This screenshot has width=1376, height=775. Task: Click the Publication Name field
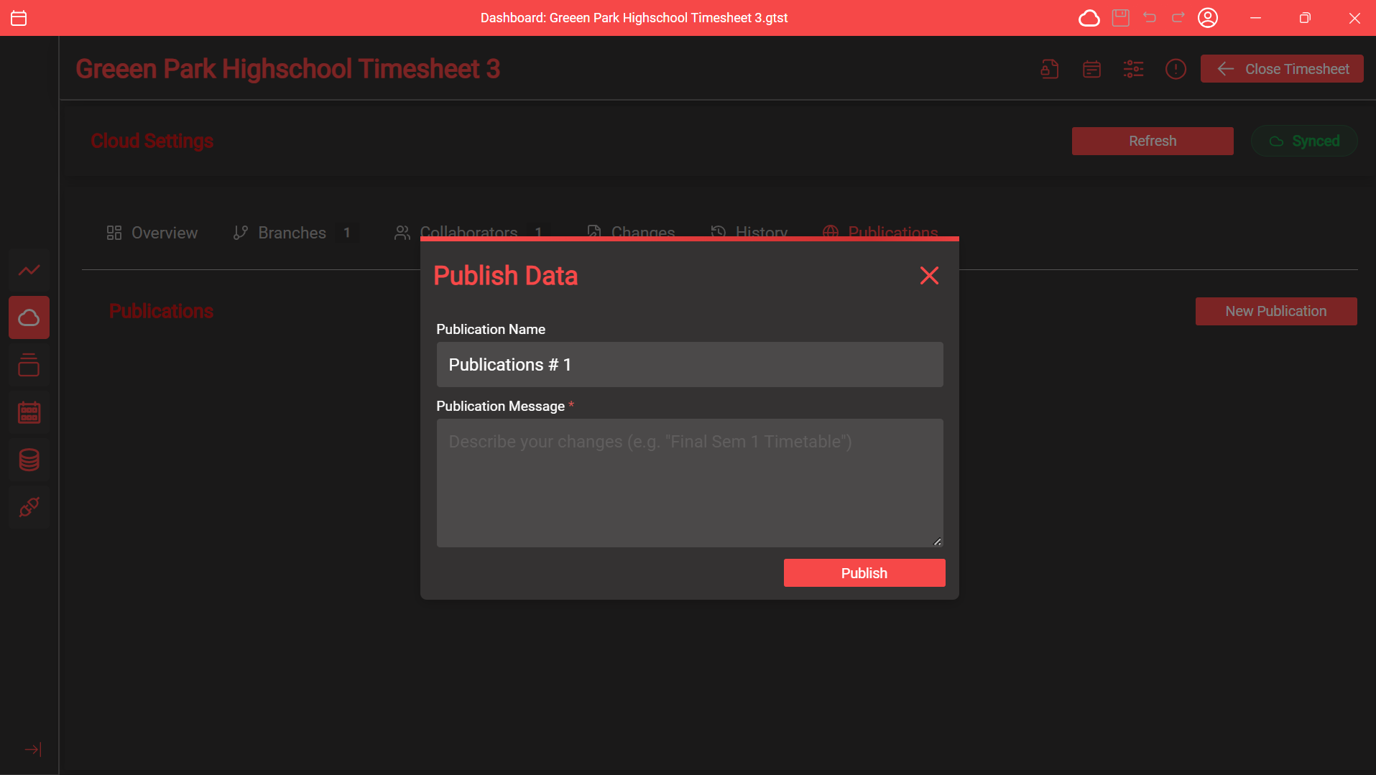coord(689,364)
